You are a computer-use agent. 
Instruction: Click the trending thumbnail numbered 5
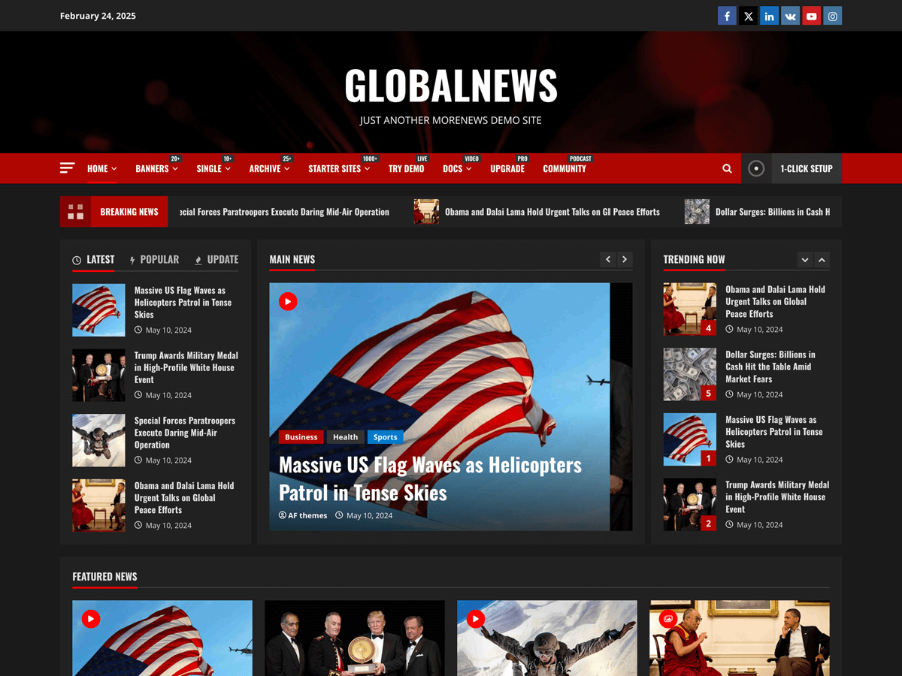coord(690,374)
